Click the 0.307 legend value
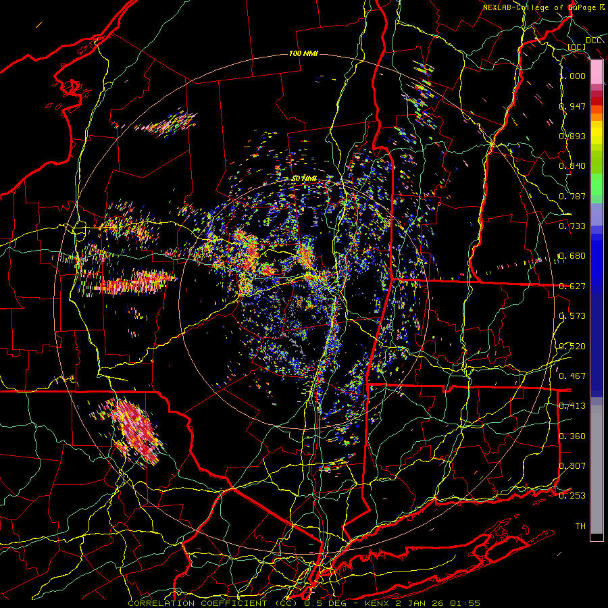Screen dimensions: 608x608 click(572, 466)
